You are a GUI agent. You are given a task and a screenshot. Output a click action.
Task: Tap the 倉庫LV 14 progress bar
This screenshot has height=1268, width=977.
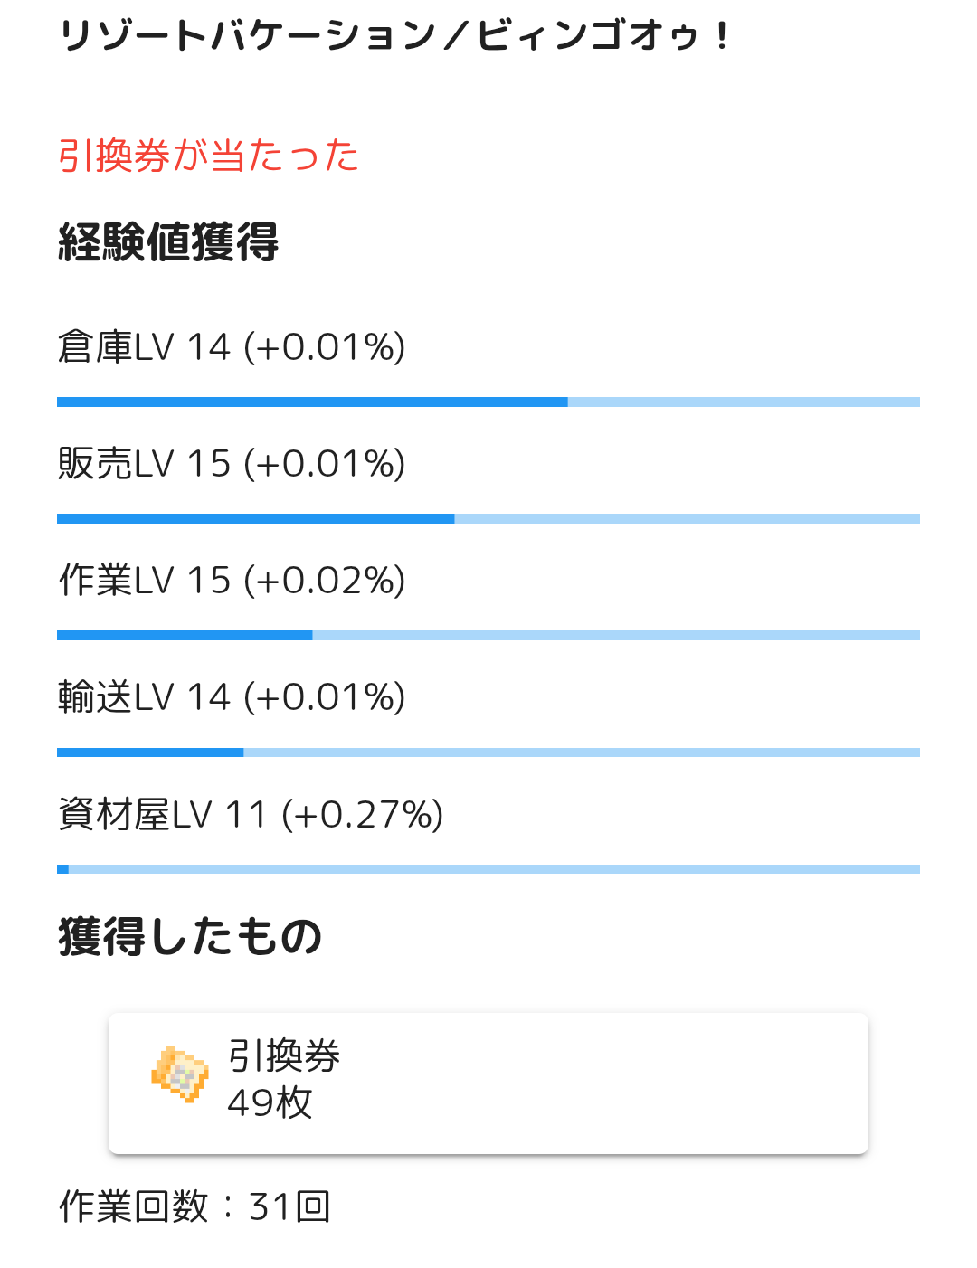pyautogui.click(x=488, y=402)
